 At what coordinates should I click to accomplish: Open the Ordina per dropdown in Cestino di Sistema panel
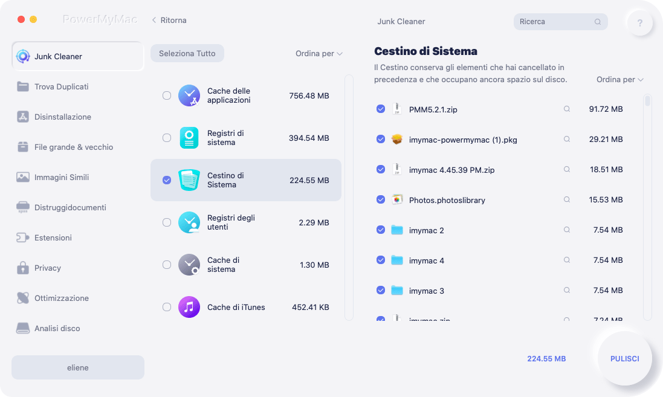point(620,80)
